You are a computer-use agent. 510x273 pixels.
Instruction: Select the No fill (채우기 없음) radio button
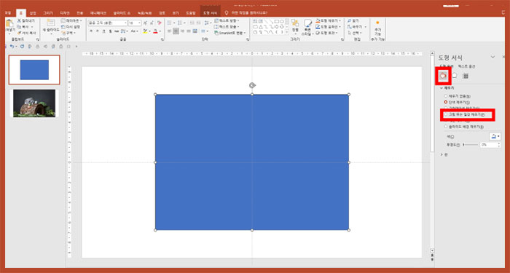click(x=446, y=96)
